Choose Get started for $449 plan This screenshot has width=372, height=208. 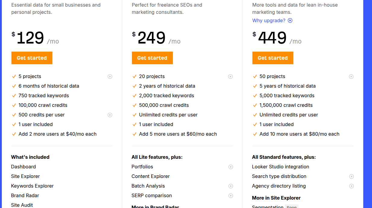(x=273, y=58)
